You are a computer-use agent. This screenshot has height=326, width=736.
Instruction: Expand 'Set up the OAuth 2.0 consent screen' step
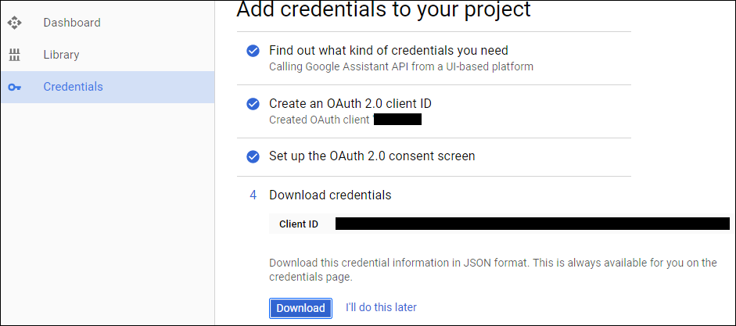[x=372, y=156]
